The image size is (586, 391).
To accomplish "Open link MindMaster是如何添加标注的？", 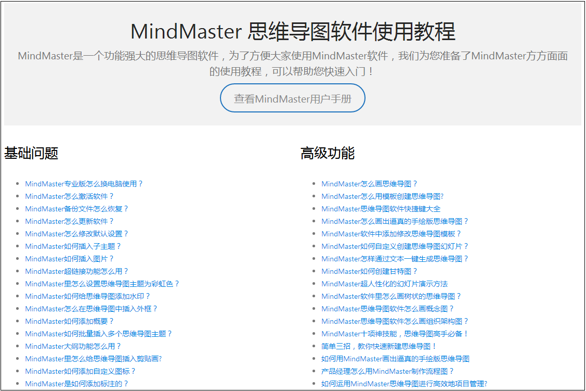I will [x=76, y=384].
